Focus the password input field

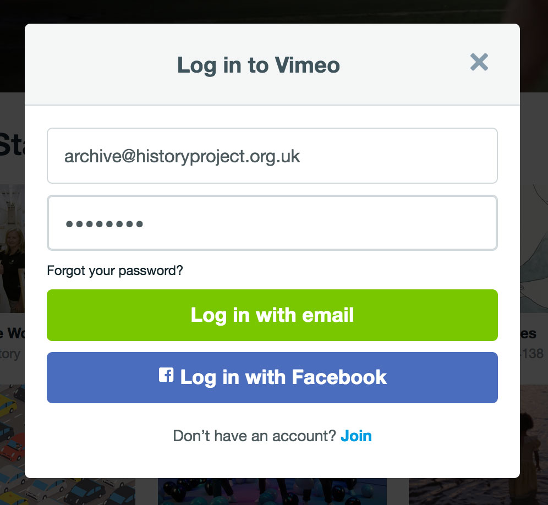point(272,223)
